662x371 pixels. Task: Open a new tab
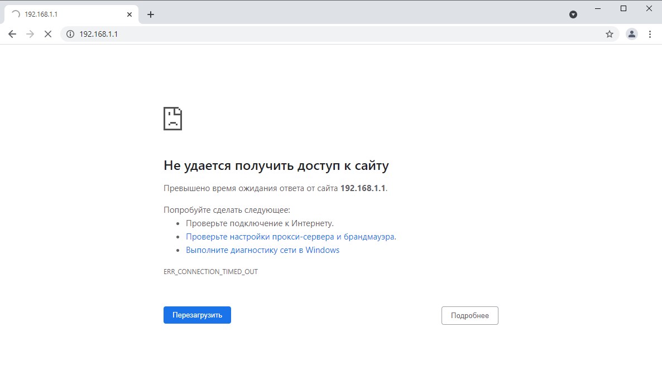pos(150,14)
